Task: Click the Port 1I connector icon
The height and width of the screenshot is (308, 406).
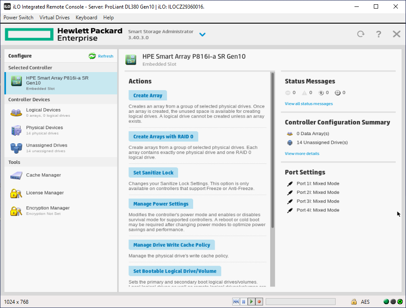Action: (290, 184)
